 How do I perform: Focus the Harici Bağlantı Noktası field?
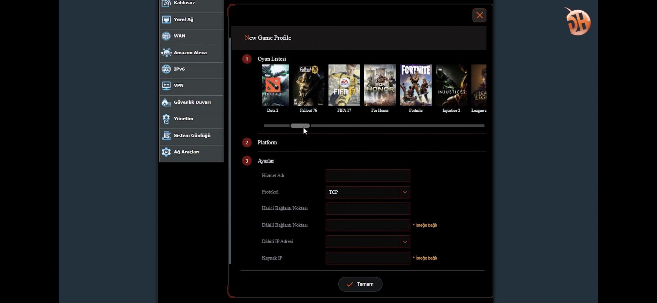click(x=368, y=209)
